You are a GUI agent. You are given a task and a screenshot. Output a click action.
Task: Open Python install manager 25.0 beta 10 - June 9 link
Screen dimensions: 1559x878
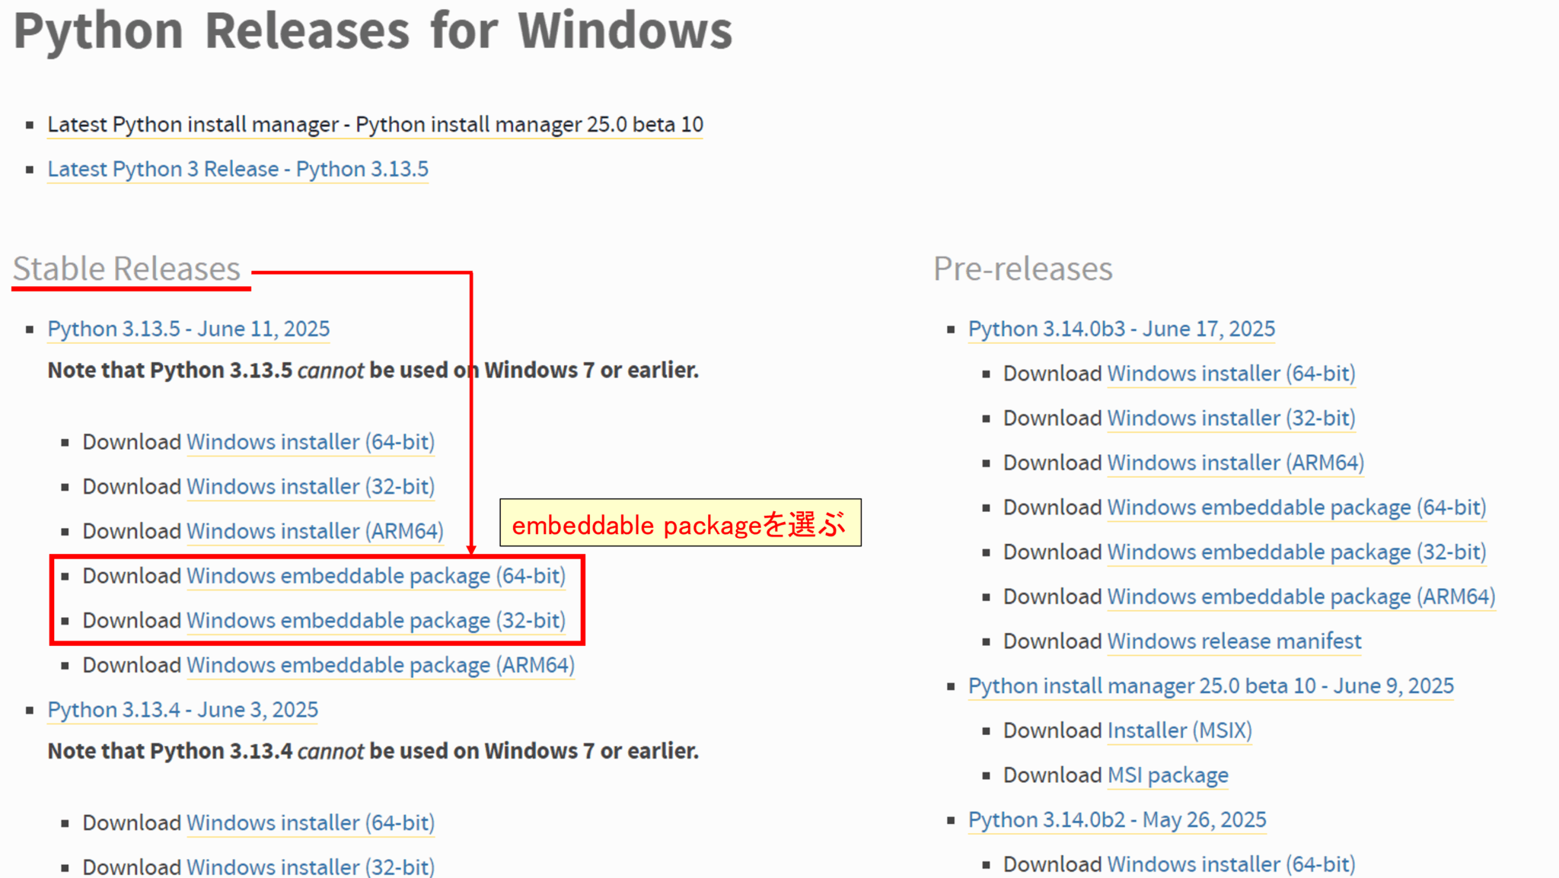coord(1210,686)
